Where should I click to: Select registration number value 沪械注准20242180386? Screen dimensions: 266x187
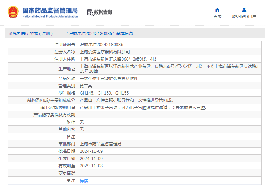click(101, 45)
